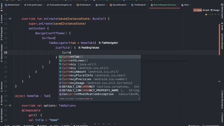Viewport: 224px width, 126px height.
Task: Pick Currency (android.icu.util) suggestion
Action: point(99,68)
